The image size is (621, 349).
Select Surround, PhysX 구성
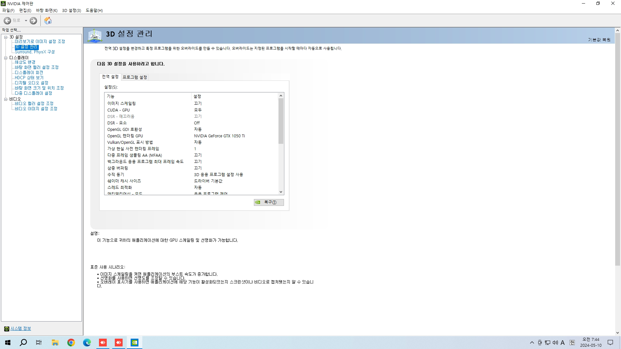point(35,52)
